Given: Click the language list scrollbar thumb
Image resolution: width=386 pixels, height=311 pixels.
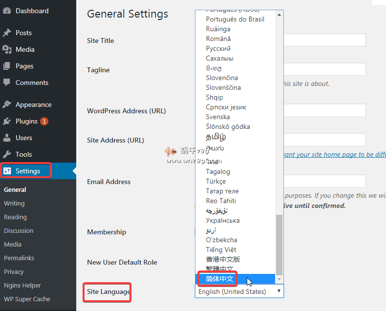Looking at the screenshot, I should click(279, 244).
